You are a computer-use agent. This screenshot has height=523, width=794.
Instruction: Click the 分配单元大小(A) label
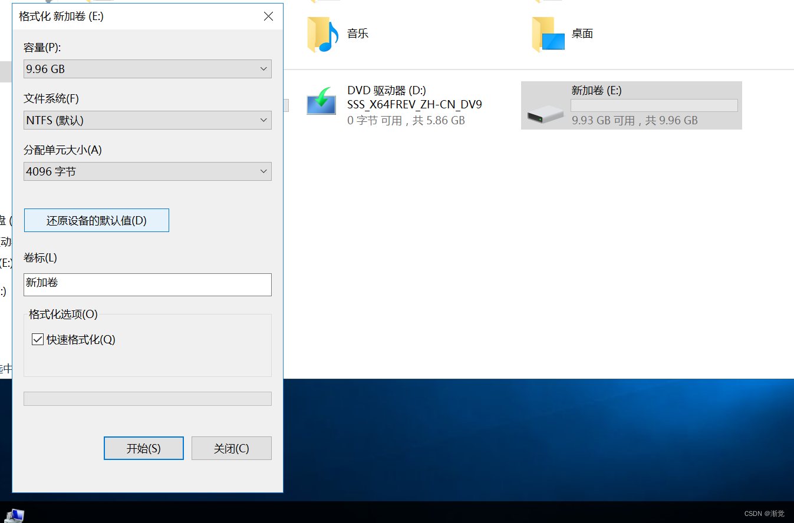tap(62, 150)
